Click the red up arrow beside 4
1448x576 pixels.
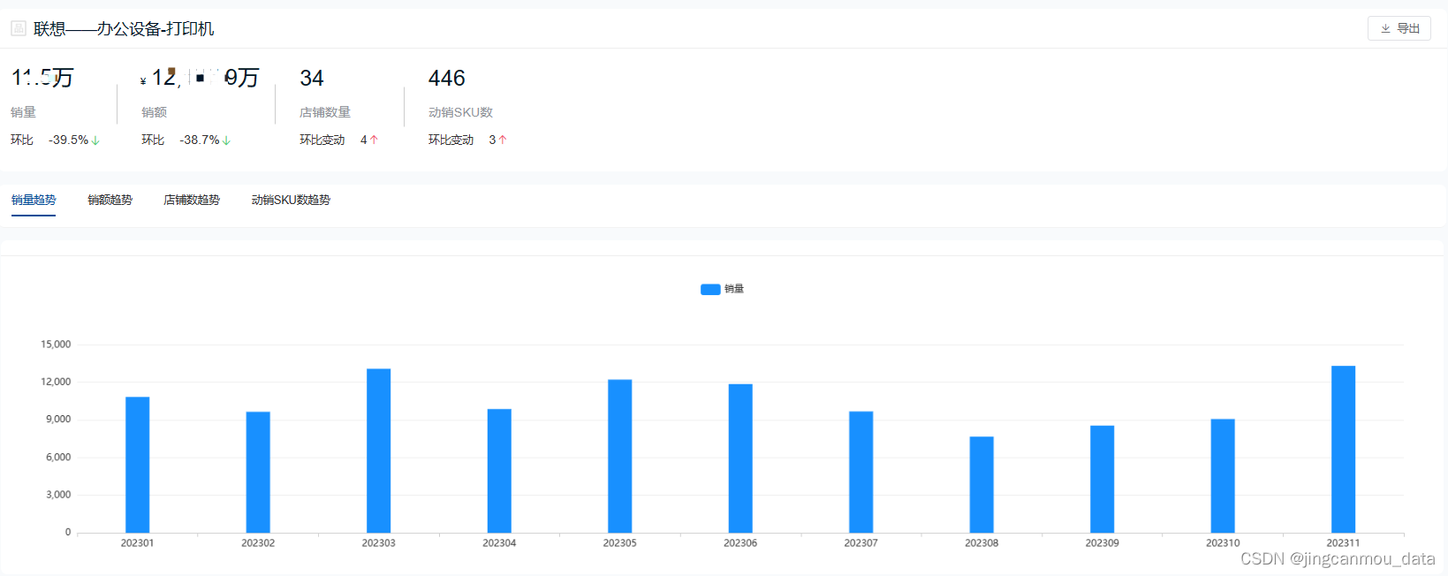pyautogui.click(x=374, y=140)
